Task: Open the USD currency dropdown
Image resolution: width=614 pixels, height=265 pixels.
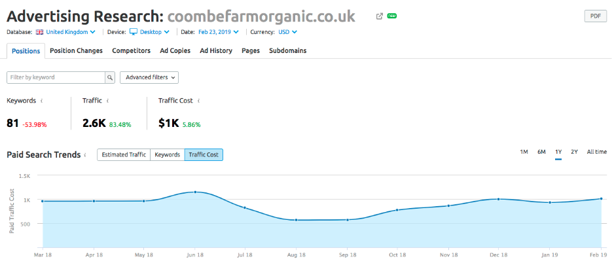Action: pos(288,32)
